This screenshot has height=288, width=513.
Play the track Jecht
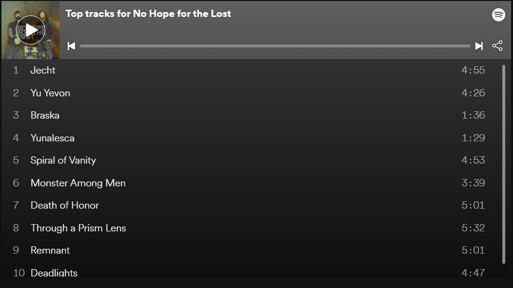pos(43,70)
